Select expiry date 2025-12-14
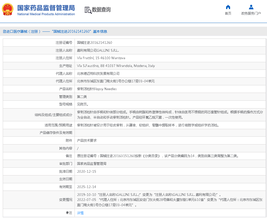 tap(87, 187)
